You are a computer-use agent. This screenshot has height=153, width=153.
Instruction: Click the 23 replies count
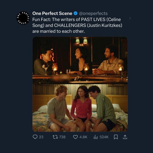[41, 137]
